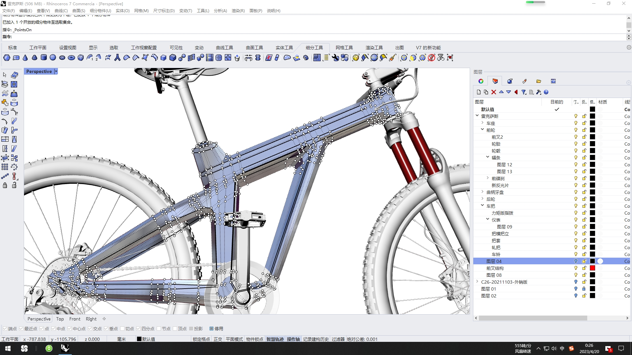Open the layer filter funnel icon

[x=523, y=92]
